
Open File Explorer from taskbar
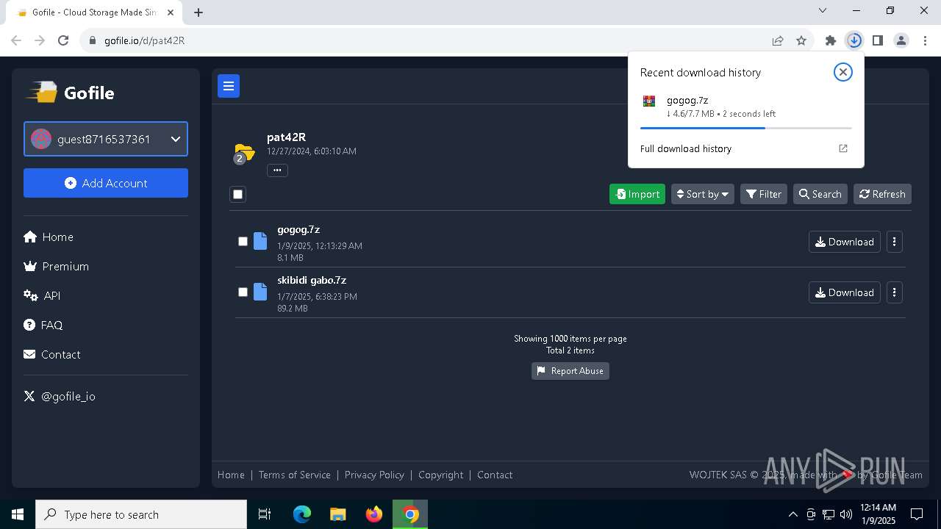338,514
